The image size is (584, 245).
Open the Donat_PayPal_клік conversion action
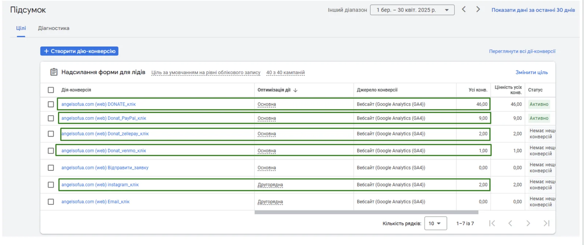[104, 118]
